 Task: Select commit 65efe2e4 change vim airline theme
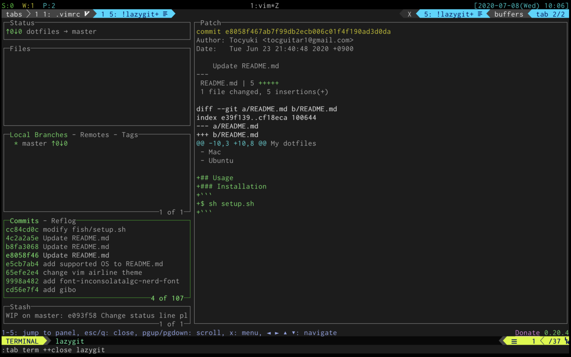[97, 272]
